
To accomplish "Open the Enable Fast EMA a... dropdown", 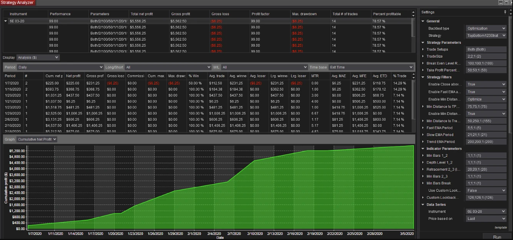I will pyautogui.click(x=486, y=92).
